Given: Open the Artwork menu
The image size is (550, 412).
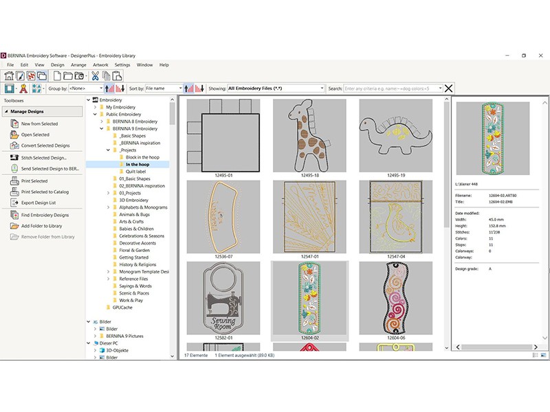Looking at the screenshot, I should 100,65.
